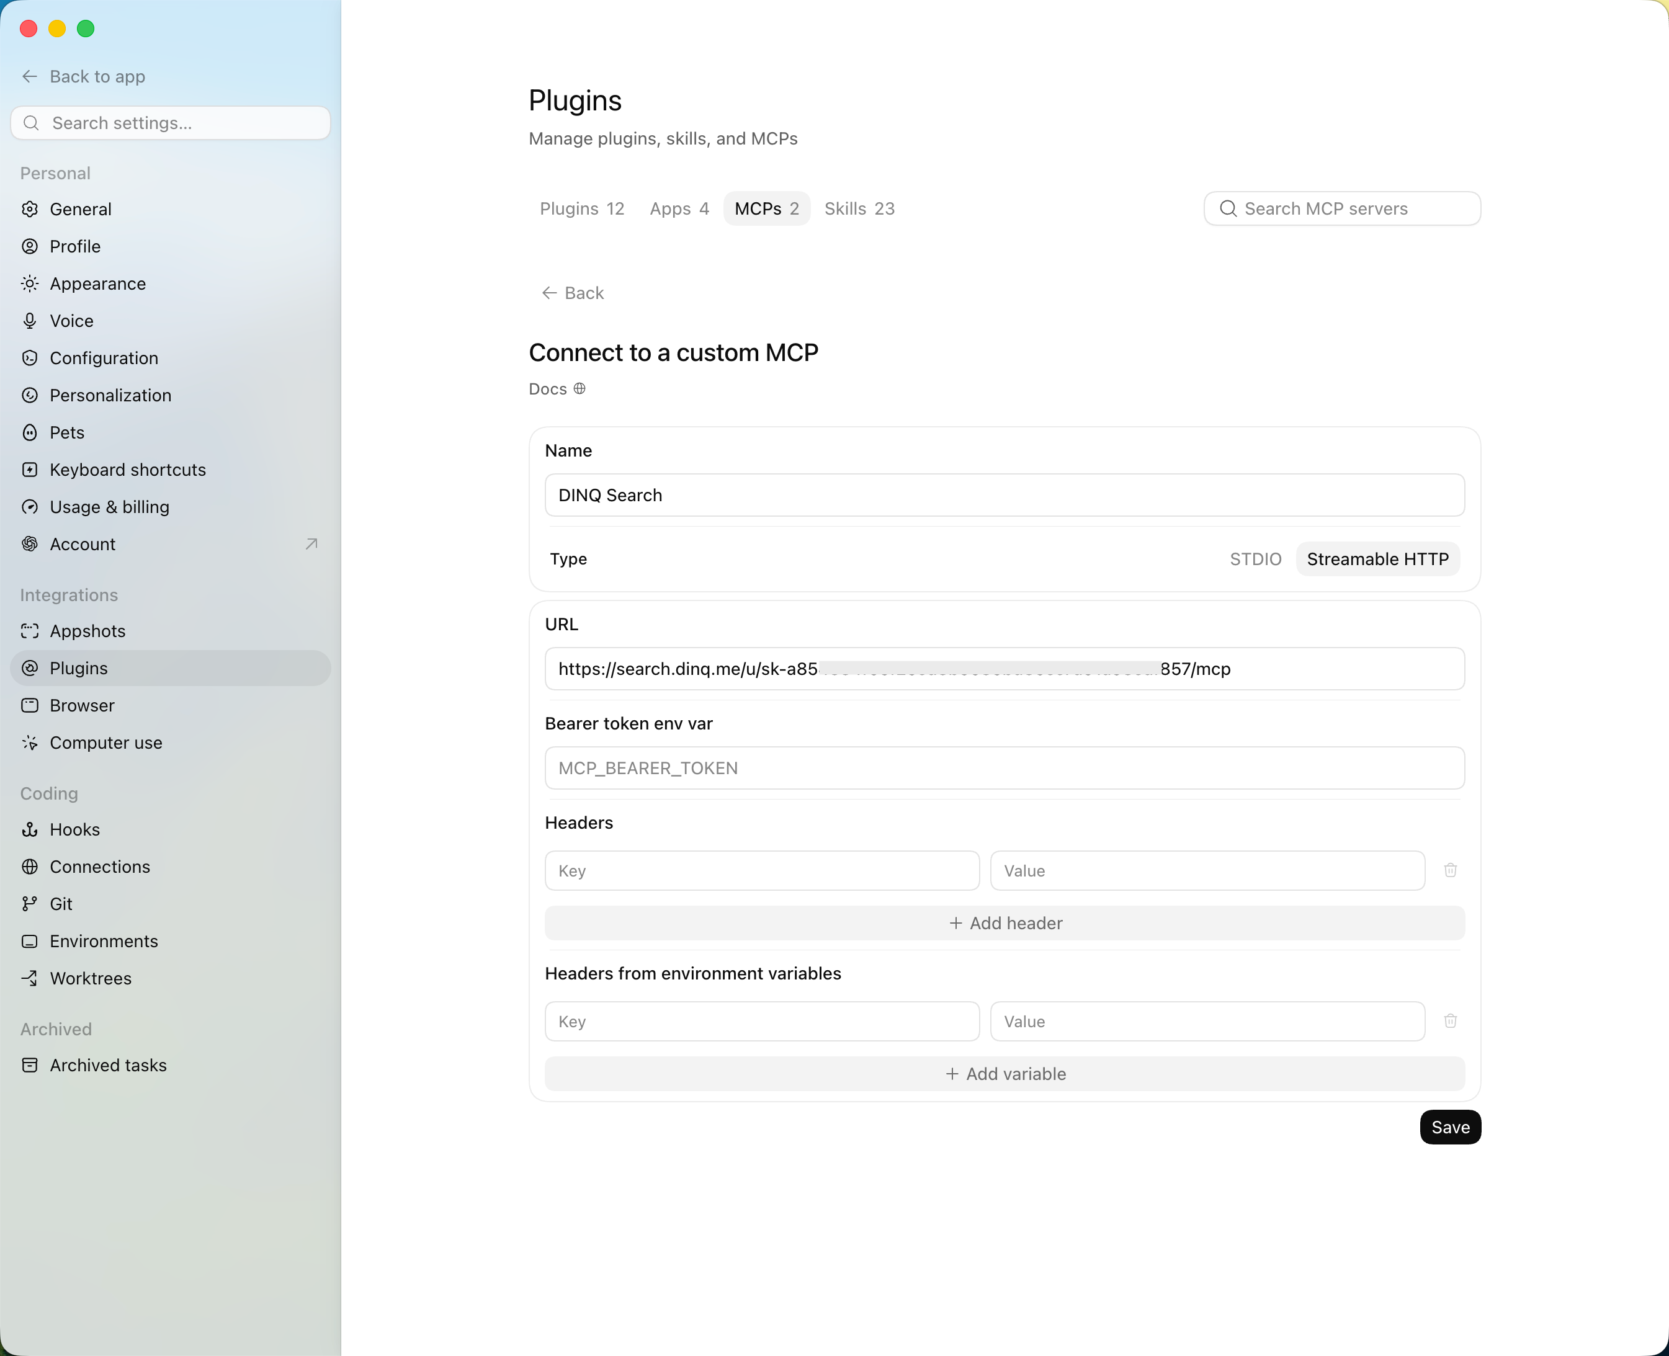Image resolution: width=1669 pixels, height=1356 pixels.
Task: Click the environment variables Key field
Action: tap(762, 1022)
